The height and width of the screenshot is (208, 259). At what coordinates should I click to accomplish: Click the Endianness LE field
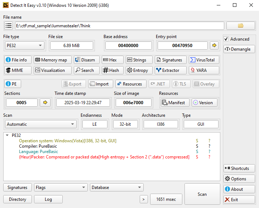[x=95, y=124]
